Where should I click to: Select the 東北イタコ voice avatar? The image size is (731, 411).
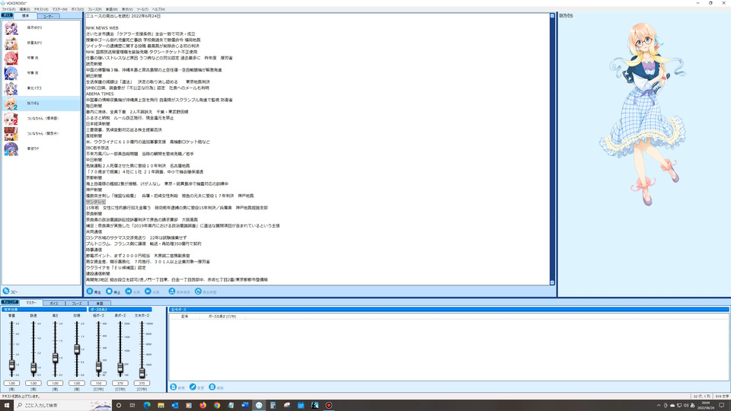pyautogui.click(x=11, y=88)
